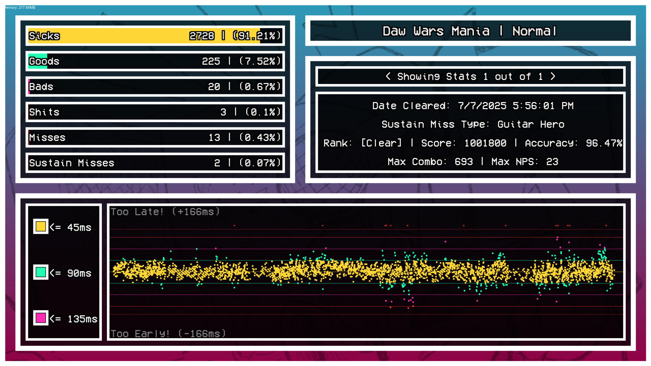
Task: Click the Too Early label on the chart
Action: click(168, 333)
